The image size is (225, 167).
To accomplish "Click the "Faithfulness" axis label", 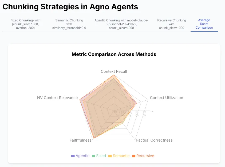I will (80, 140).
